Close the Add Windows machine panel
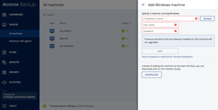Image resolution: width=218 pixels, height=110 pixels. click(x=143, y=5)
